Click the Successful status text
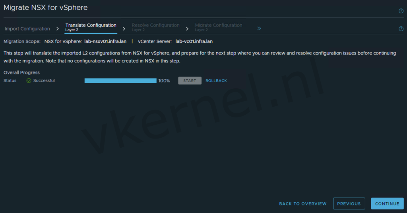The image size is (407, 213). (x=44, y=81)
